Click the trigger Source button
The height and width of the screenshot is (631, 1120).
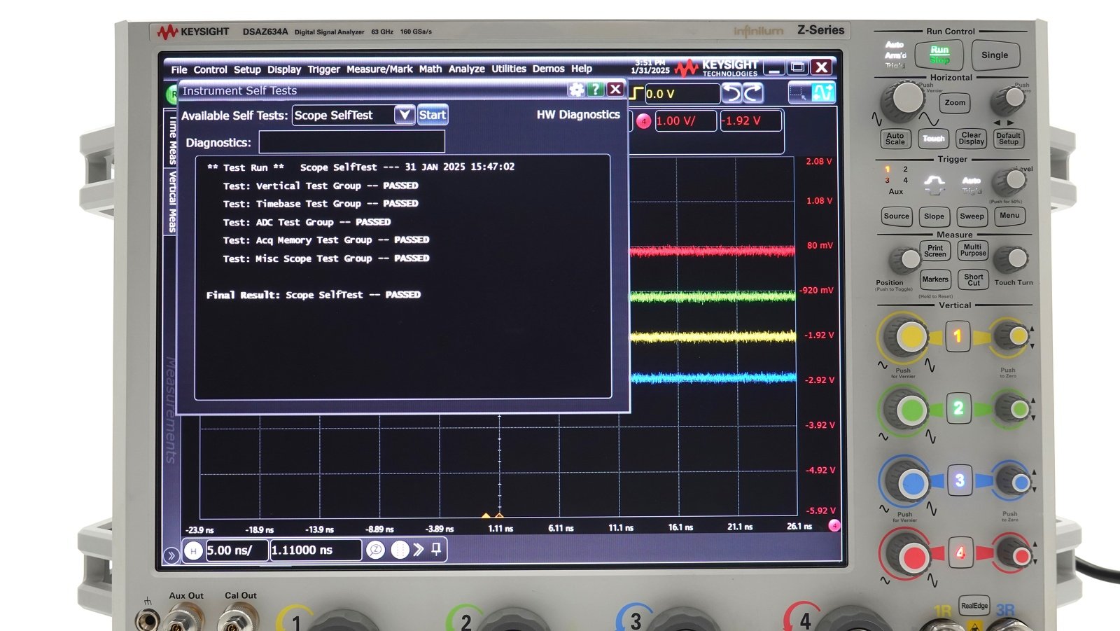click(x=897, y=216)
